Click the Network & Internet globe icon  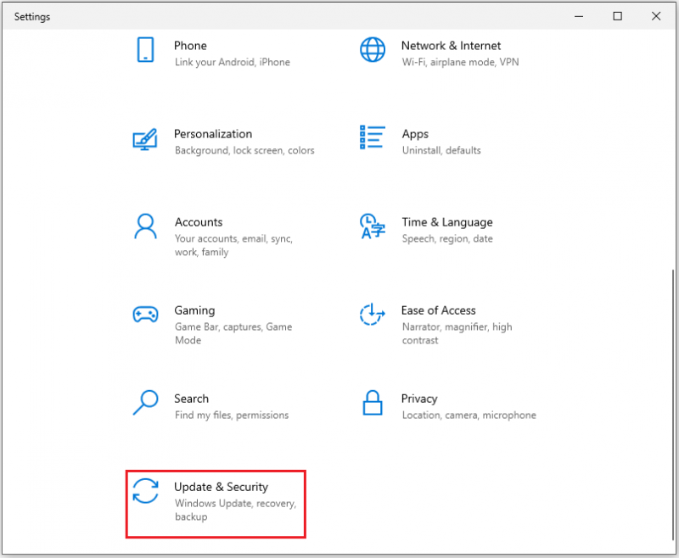point(373,50)
